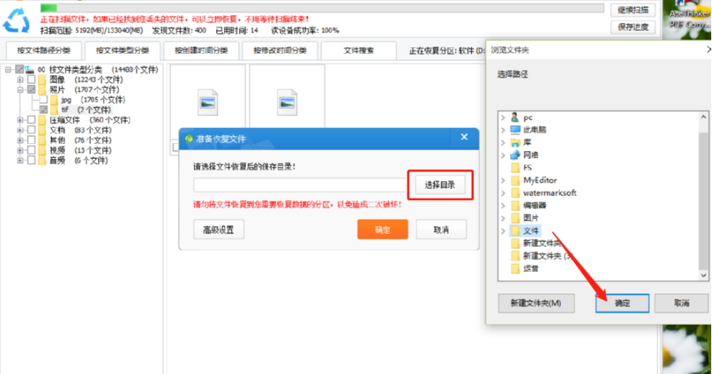
Task: Click the 库 library icon in browse dialog
Action: point(515,142)
